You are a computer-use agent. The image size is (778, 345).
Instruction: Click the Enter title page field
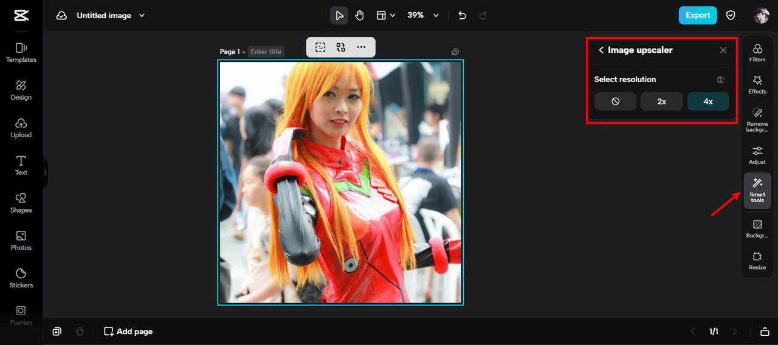click(266, 52)
